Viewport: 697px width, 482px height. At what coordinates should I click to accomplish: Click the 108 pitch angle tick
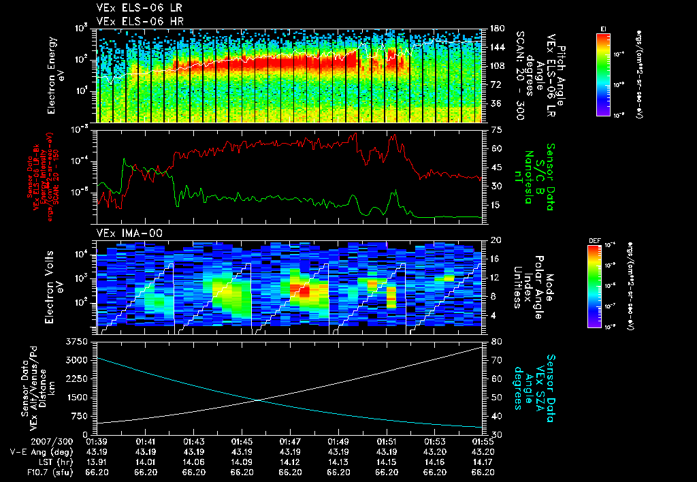click(x=497, y=66)
